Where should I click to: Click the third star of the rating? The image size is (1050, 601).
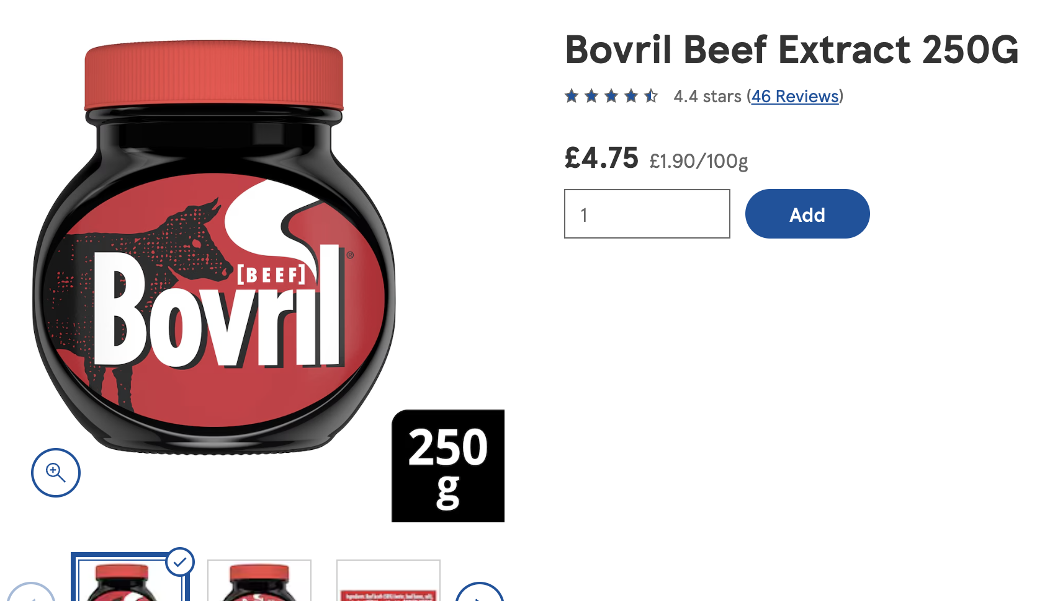(611, 96)
